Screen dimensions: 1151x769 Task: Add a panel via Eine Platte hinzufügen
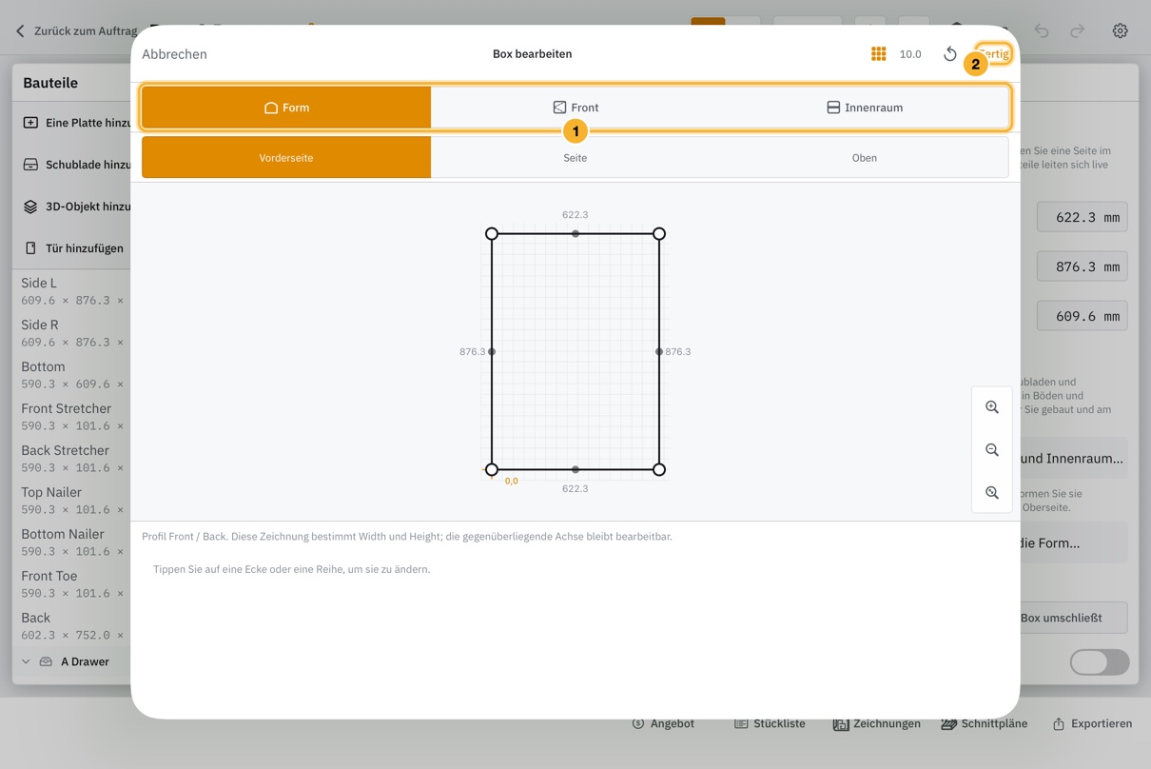pos(76,123)
